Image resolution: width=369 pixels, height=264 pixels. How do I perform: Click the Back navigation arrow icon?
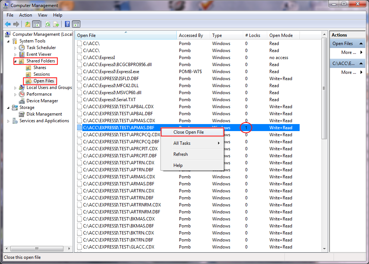(8, 24)
